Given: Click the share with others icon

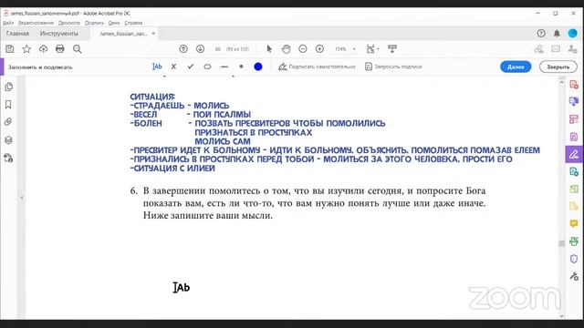Looking at the screenshot, I should tap(572, 48).
